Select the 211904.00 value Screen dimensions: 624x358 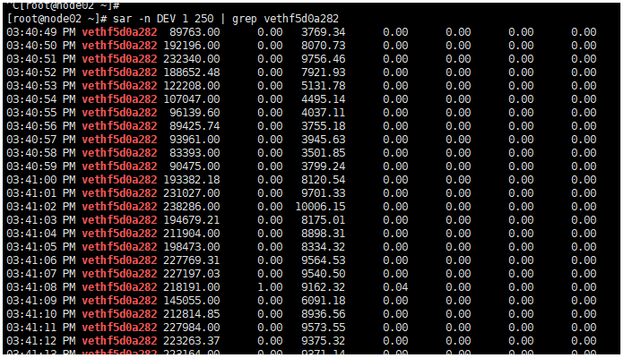192,234
